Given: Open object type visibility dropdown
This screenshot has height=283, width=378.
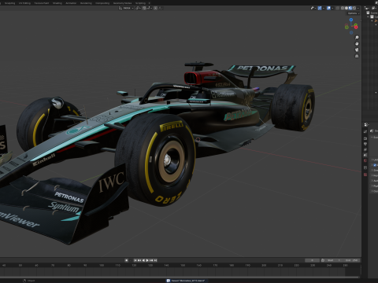Looking at the screenshot, I should coord(313,8).
